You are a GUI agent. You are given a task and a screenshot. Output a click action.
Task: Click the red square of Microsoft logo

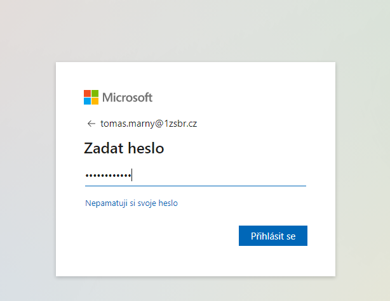pyautogui.click(x=87, y=94)
